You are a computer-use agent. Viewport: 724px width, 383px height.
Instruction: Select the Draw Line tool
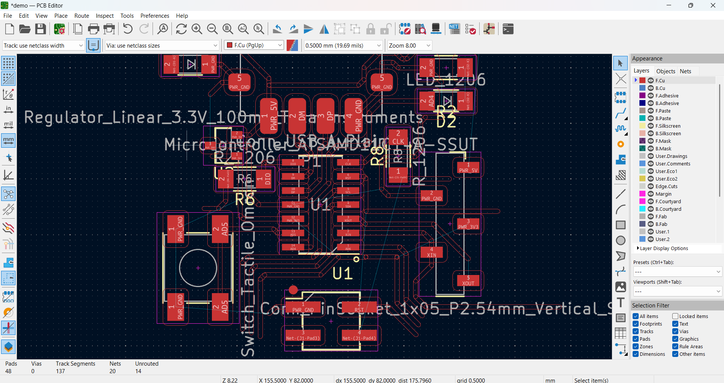pos(621,194)
